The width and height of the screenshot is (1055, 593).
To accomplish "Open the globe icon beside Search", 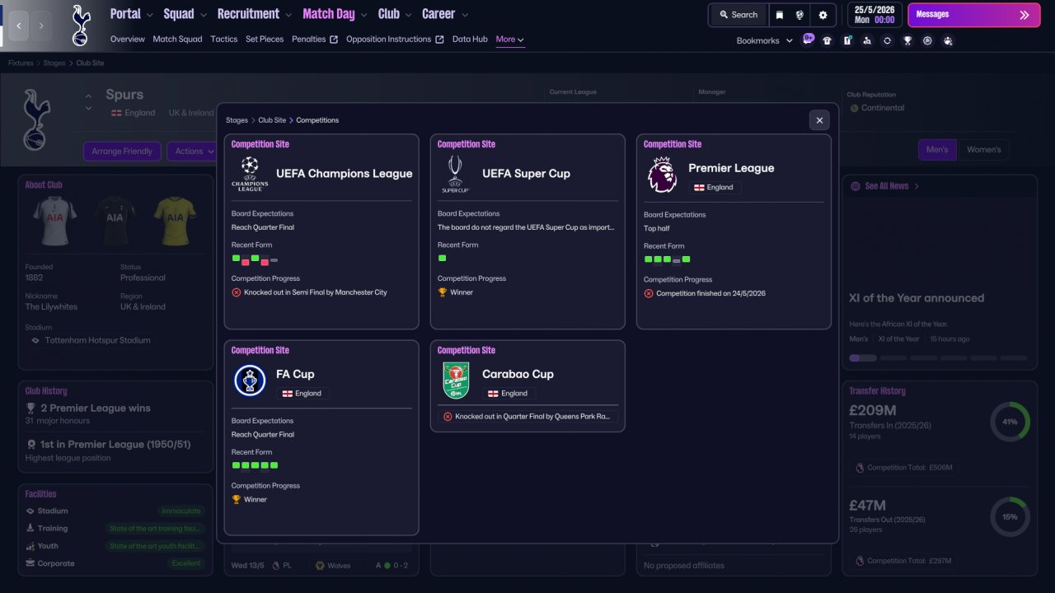I will pos(799,15).
